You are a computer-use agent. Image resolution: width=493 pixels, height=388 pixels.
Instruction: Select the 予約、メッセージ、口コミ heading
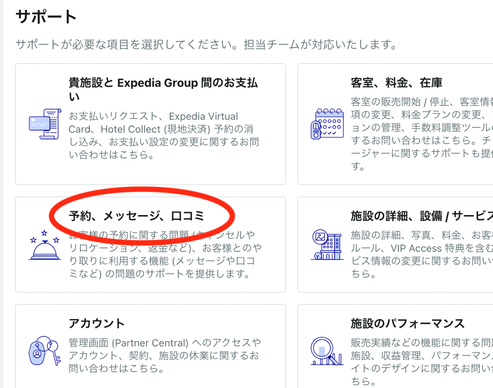point(136,216)
